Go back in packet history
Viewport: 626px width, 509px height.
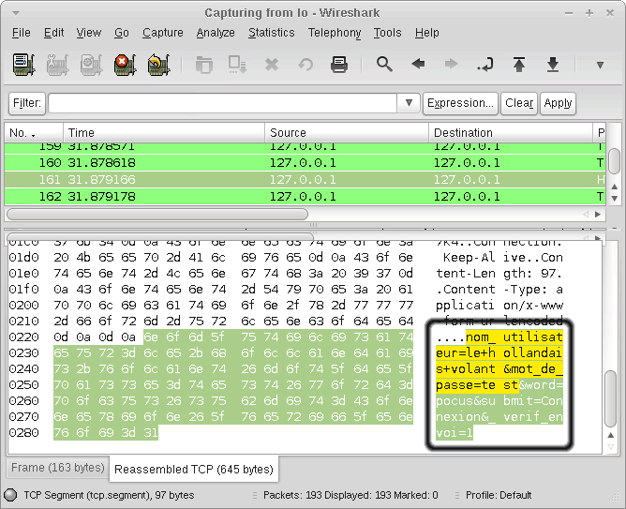pyautogui.click(x=418, y=65)
